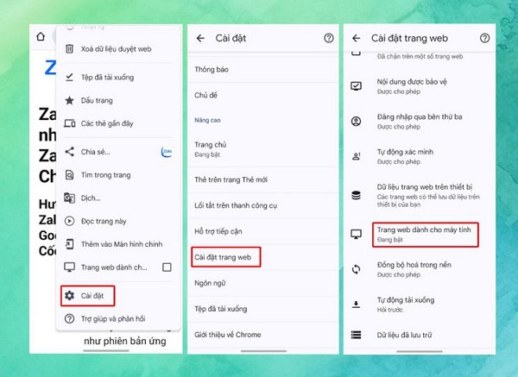This screenshot has width=518, height=377.
Task: Choose Thêm vào Màn hình chính
Action: point(118,244)
